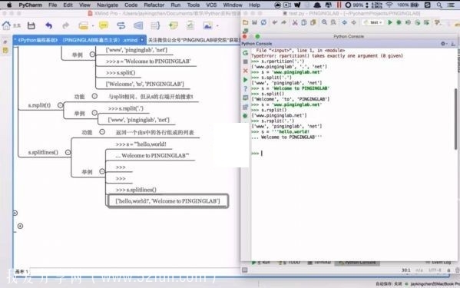Run 'test' with the green play button
The height and width of the screenshot is (288, 460).
coord(390,22)
